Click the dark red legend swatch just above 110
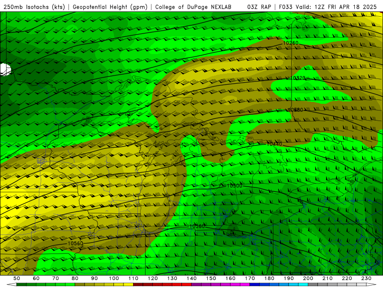 138,284
